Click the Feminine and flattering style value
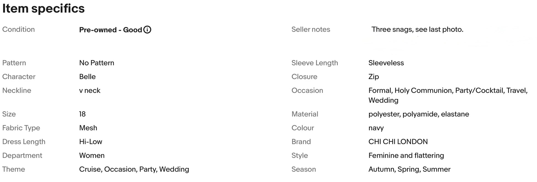537x182 pixels. pos(406,155)
